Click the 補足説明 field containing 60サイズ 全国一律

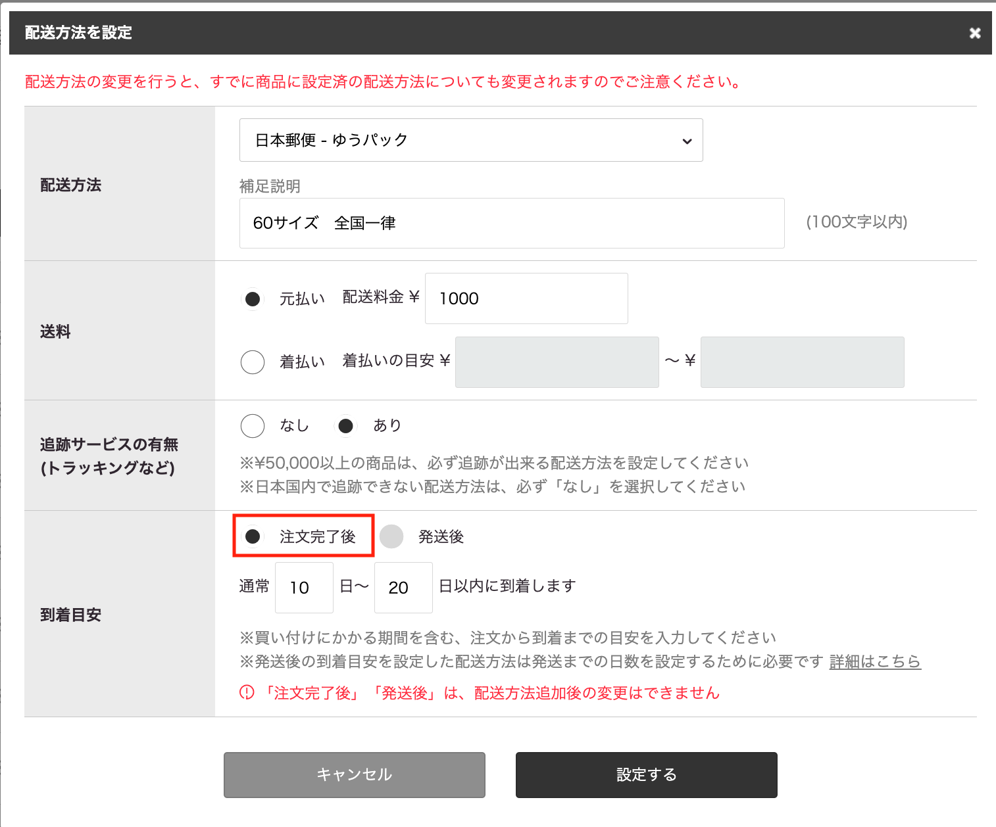pyautogui.click(x=512, y=223)
